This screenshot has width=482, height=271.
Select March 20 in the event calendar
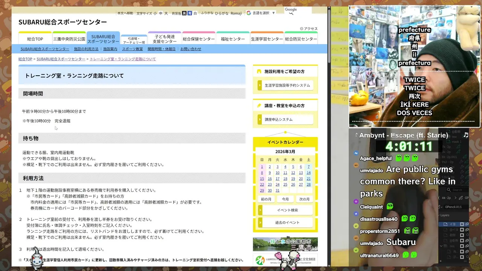pos(301,179)
